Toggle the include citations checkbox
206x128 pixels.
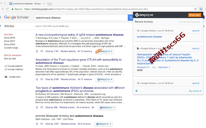(x=6, y=69)
